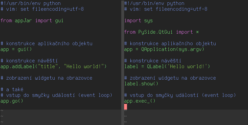Viewport: 248px width, 125px height.
Task: Click the 'app = gui()' line
Action: [x=16, y=49]
